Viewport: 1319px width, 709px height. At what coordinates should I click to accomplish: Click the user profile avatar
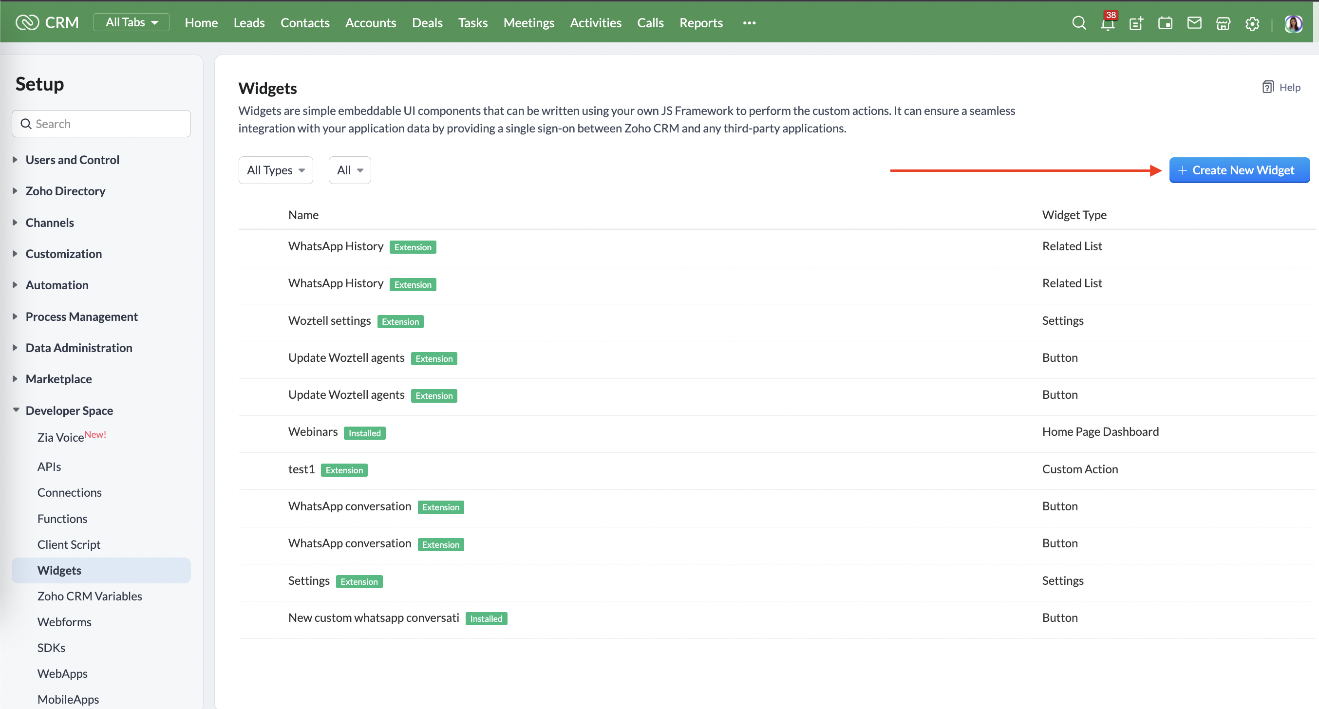coord(1293,23)
